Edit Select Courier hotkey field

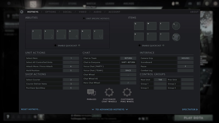coord(71,80)
